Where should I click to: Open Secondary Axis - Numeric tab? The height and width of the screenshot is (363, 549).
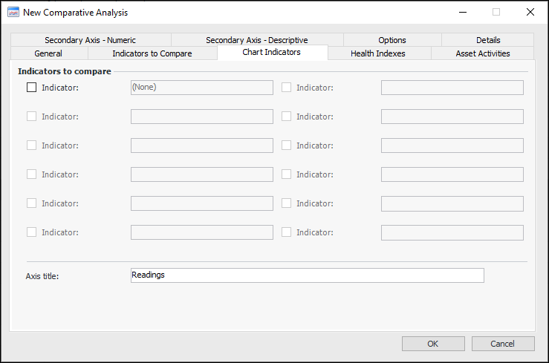coord(90,40)
